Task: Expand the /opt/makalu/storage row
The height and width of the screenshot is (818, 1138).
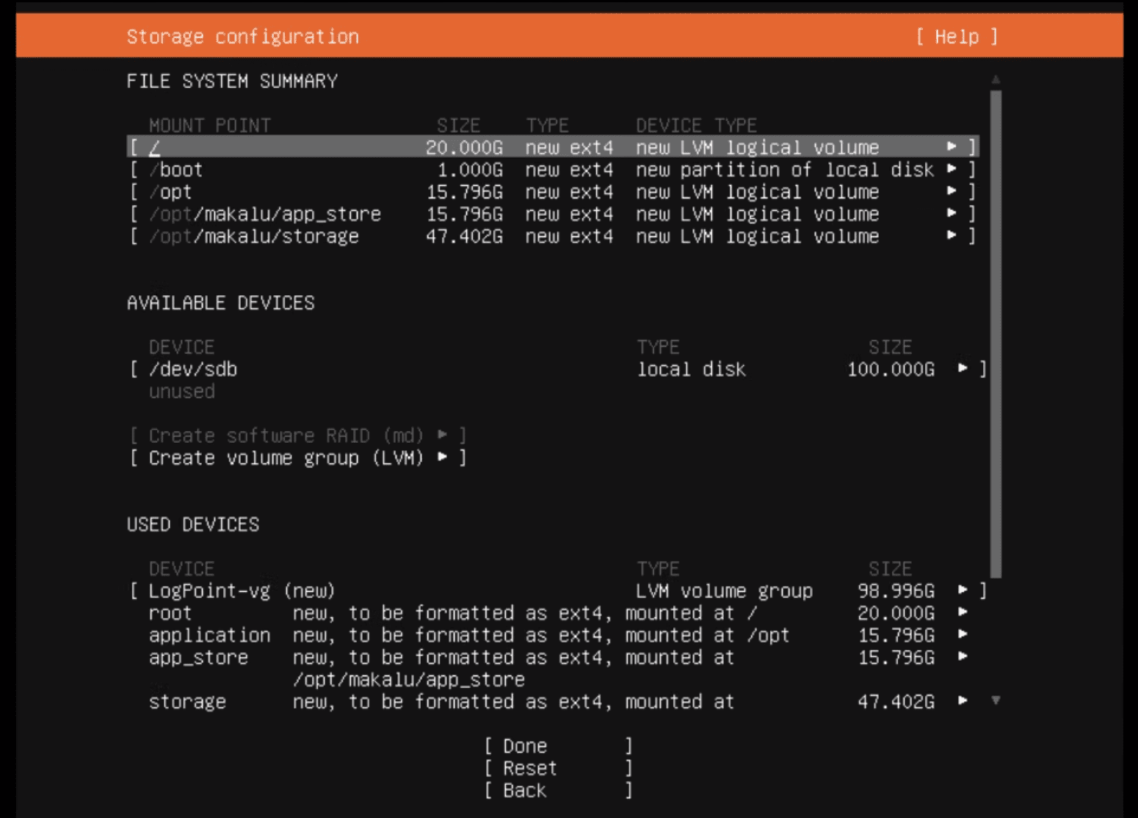Action: (x=953, y=236)
